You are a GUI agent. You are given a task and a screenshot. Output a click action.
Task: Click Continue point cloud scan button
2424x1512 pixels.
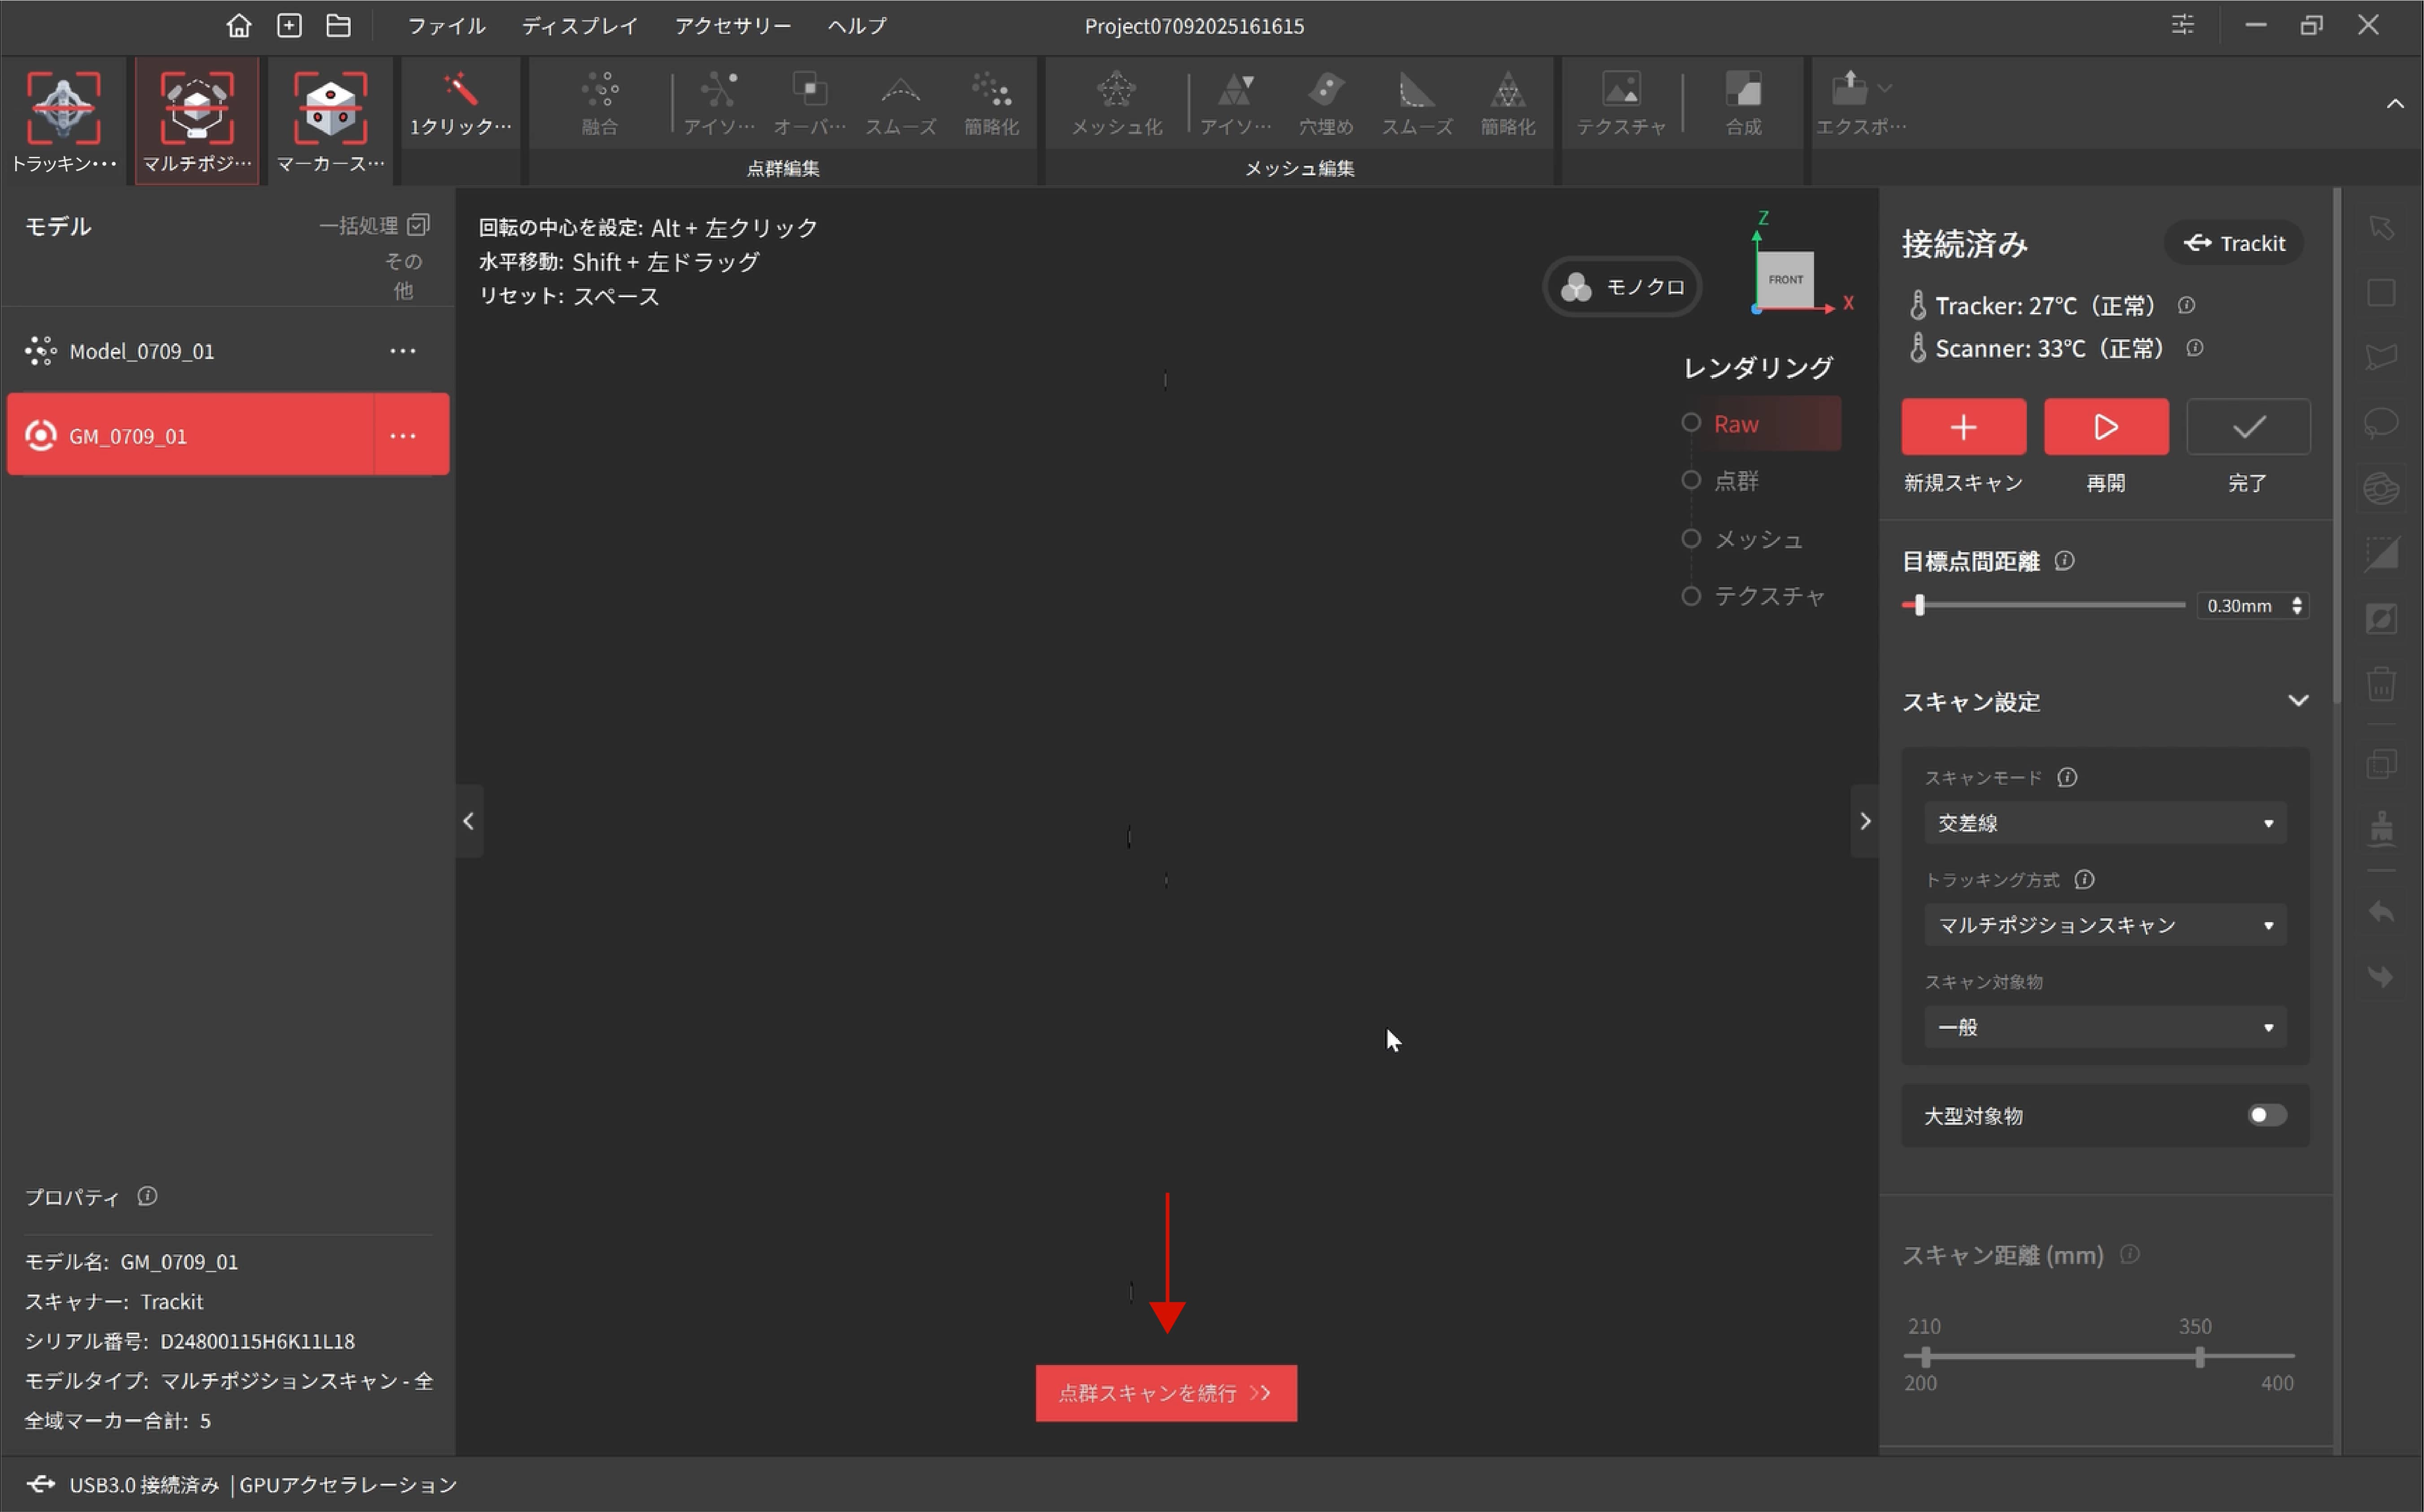click(x=1166, y=1393)
